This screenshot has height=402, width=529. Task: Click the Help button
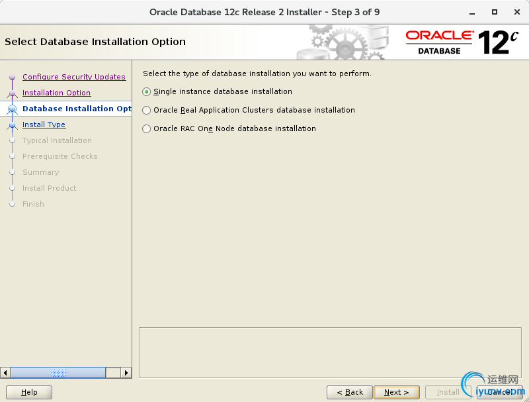pyautogui.click(x=29, y=392)
